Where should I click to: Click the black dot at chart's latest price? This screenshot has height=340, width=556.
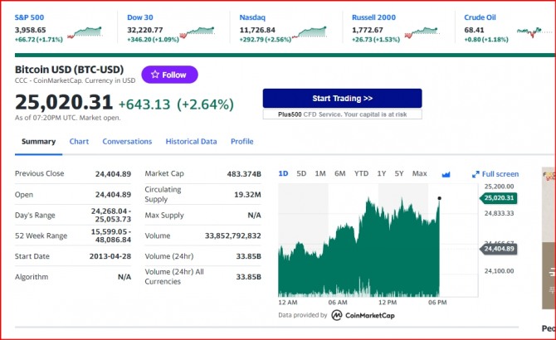[x=439, y=198]
